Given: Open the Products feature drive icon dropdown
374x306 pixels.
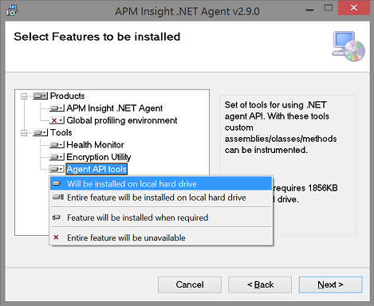Looking at the screenshot, I should [x=41, y=96].
